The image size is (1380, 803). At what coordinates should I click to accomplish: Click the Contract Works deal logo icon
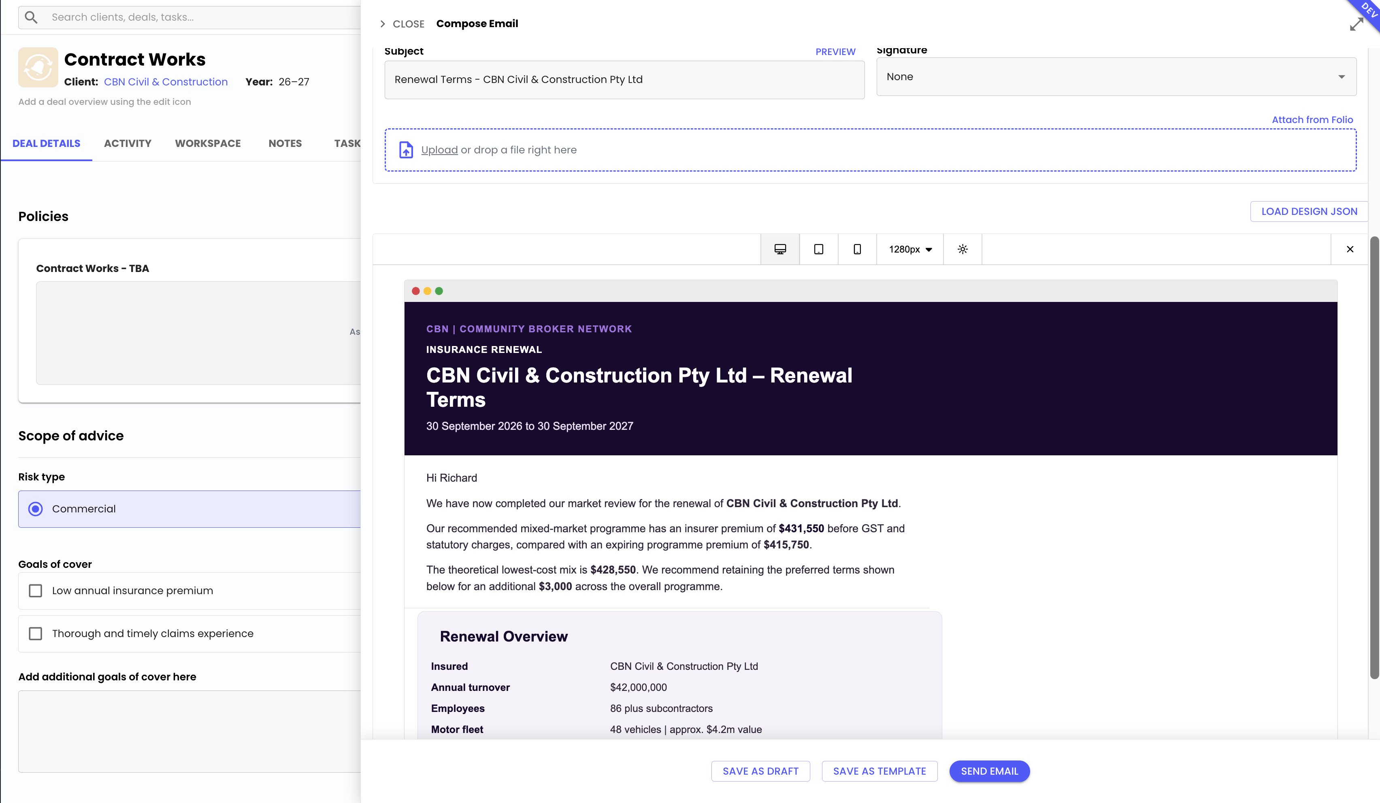38,67
